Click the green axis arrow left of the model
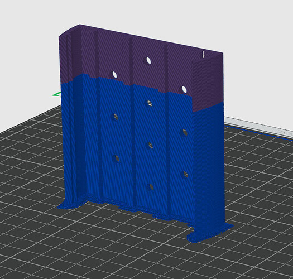 tap(56, 94)
